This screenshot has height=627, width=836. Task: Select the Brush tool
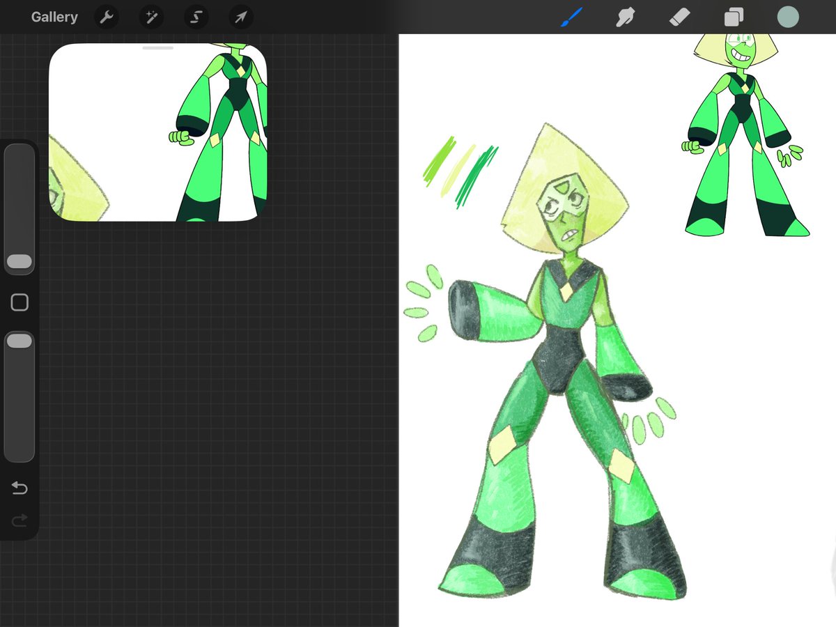pyautogui.click(x=571, y=17)
